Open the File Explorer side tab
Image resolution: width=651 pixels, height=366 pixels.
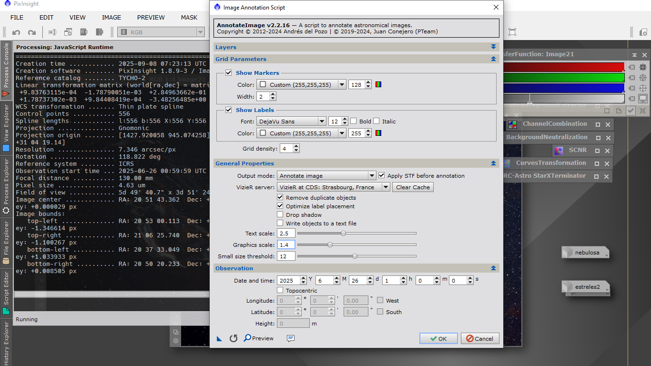point(6,243)
